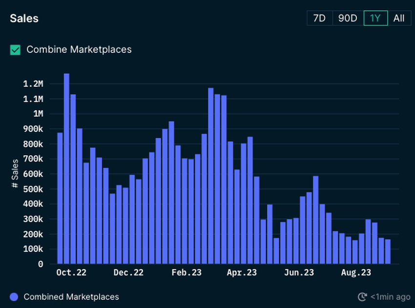Click the Sales chart title

click(x=24, y=19)
